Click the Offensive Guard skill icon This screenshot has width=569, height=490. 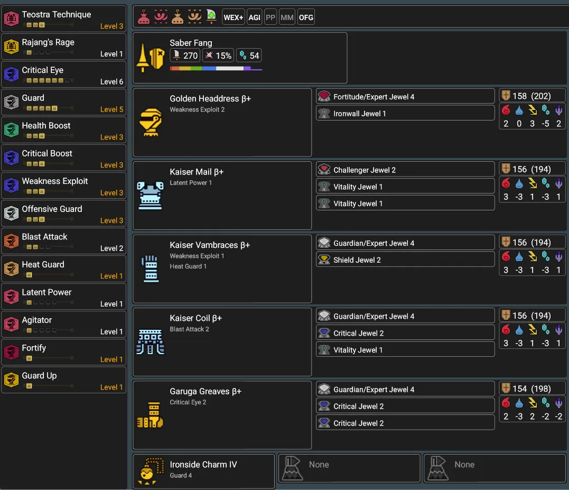[11, 213]
